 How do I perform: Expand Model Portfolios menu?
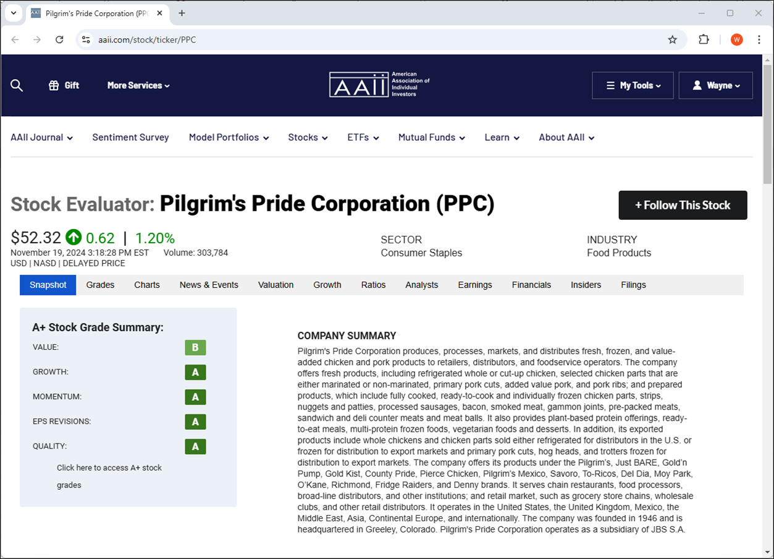coord(229,138)
